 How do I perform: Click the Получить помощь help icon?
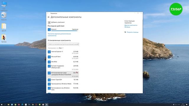tap(125, 32)
